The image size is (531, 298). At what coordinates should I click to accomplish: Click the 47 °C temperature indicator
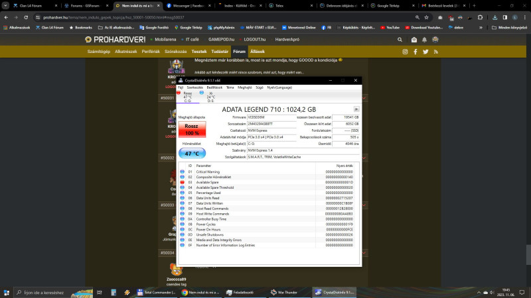click(x=192, y=154)
